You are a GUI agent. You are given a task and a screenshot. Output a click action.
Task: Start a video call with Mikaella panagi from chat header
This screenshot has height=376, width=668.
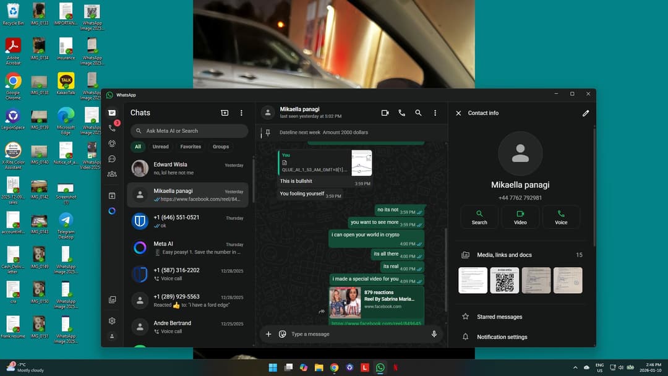click(x=385, y=113)
